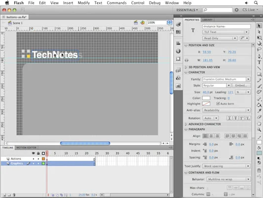Select the Rectangle tool

pos(259,74)
